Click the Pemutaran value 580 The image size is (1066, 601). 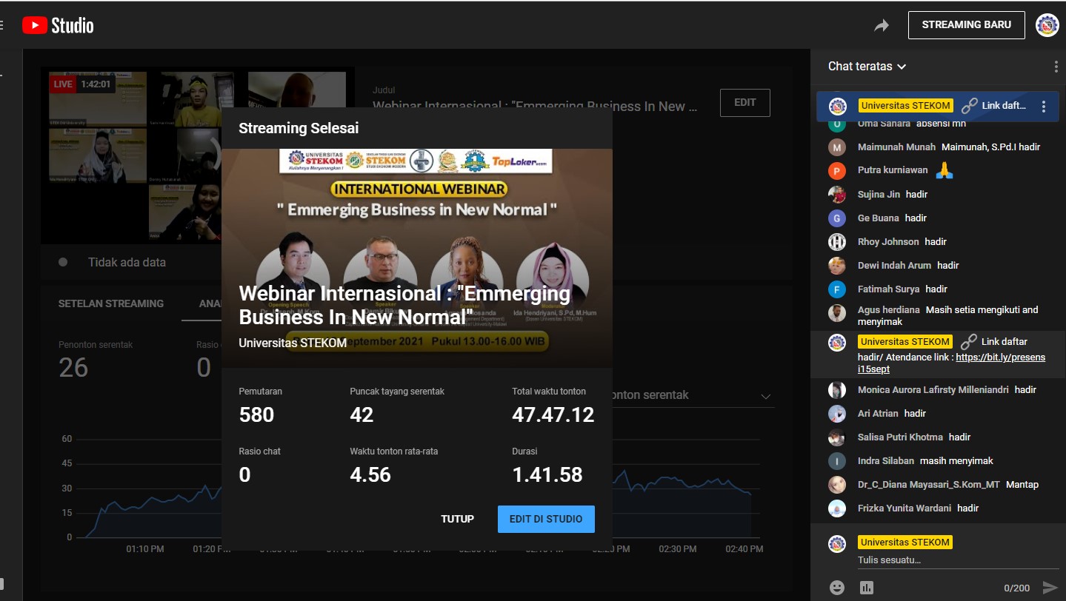[257, 415]
